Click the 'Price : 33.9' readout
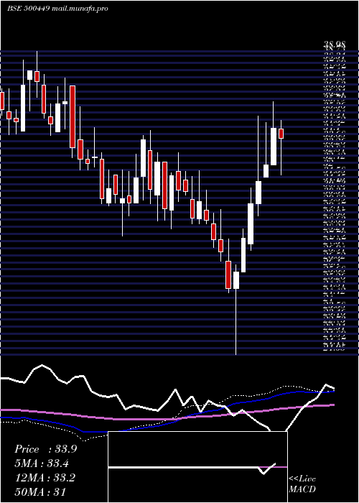 coord(45,449)
